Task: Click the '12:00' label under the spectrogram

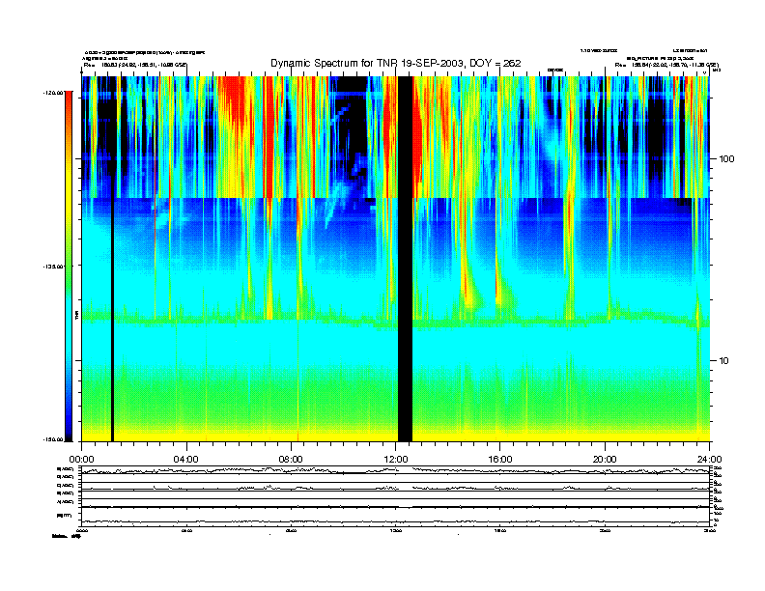Action: click(396, 460)
